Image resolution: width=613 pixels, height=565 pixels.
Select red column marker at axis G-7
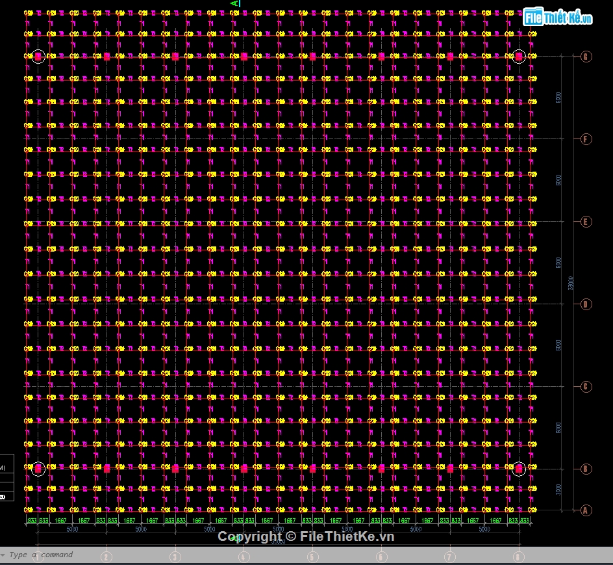450,57
